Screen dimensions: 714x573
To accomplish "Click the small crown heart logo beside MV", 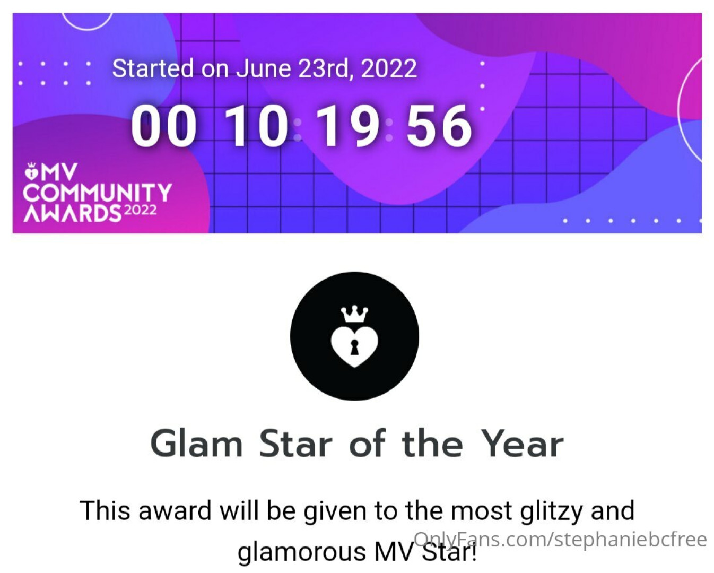I will [32, 171].
